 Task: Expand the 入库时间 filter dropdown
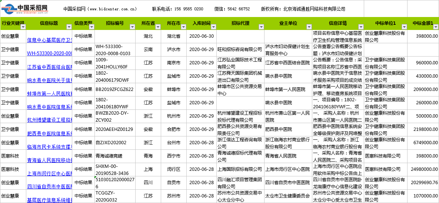(213, 27)
